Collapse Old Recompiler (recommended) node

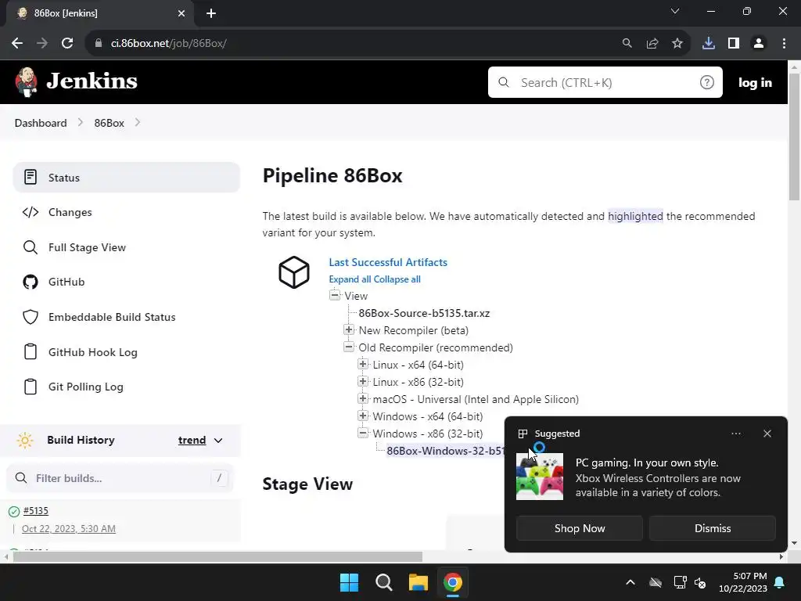click(349, 347)
